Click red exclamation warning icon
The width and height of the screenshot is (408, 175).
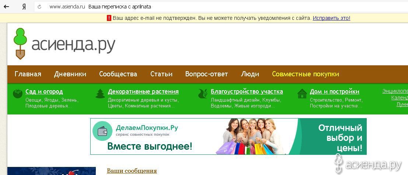(109, 18)
